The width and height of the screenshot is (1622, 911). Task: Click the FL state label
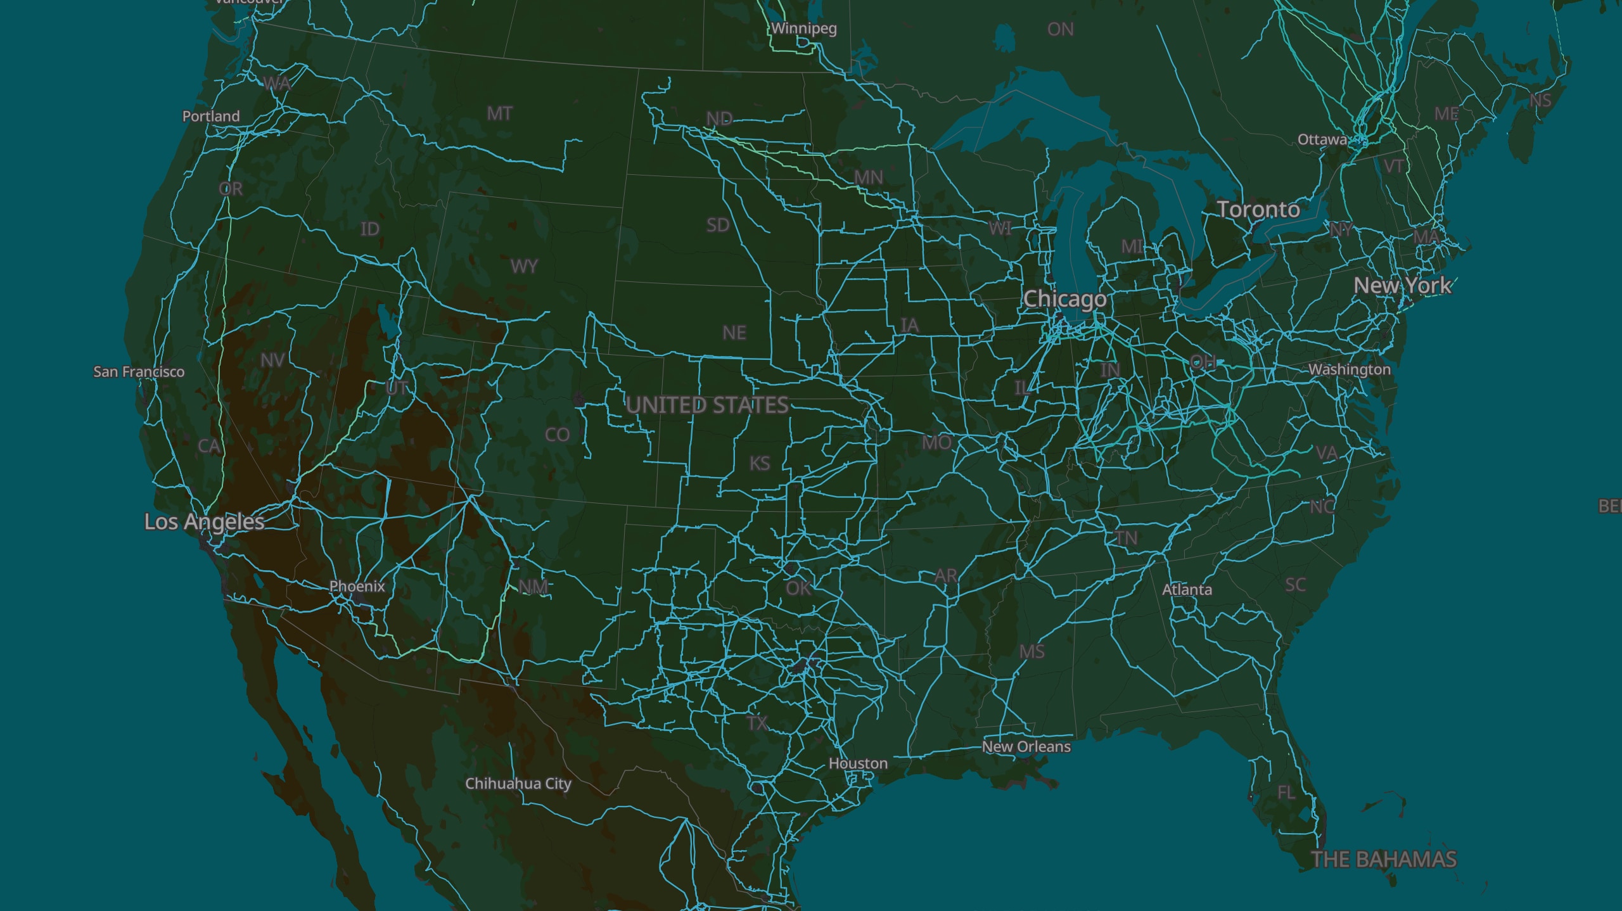[1286, 793]
